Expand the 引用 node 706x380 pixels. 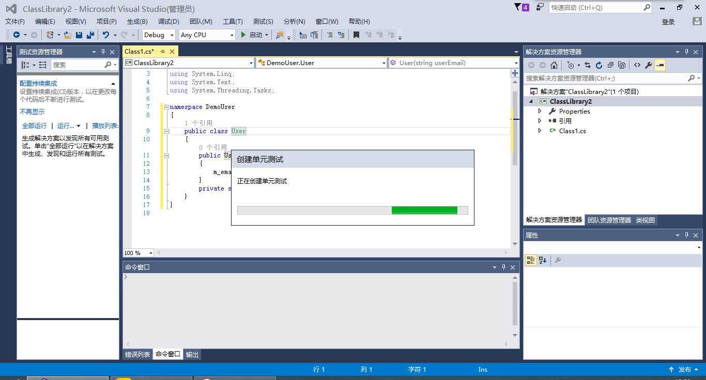click(x=540, y=121)
